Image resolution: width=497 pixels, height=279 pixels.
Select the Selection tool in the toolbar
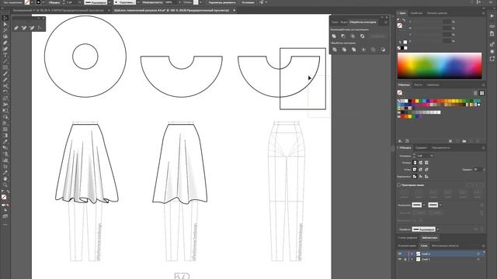point(5,18)
